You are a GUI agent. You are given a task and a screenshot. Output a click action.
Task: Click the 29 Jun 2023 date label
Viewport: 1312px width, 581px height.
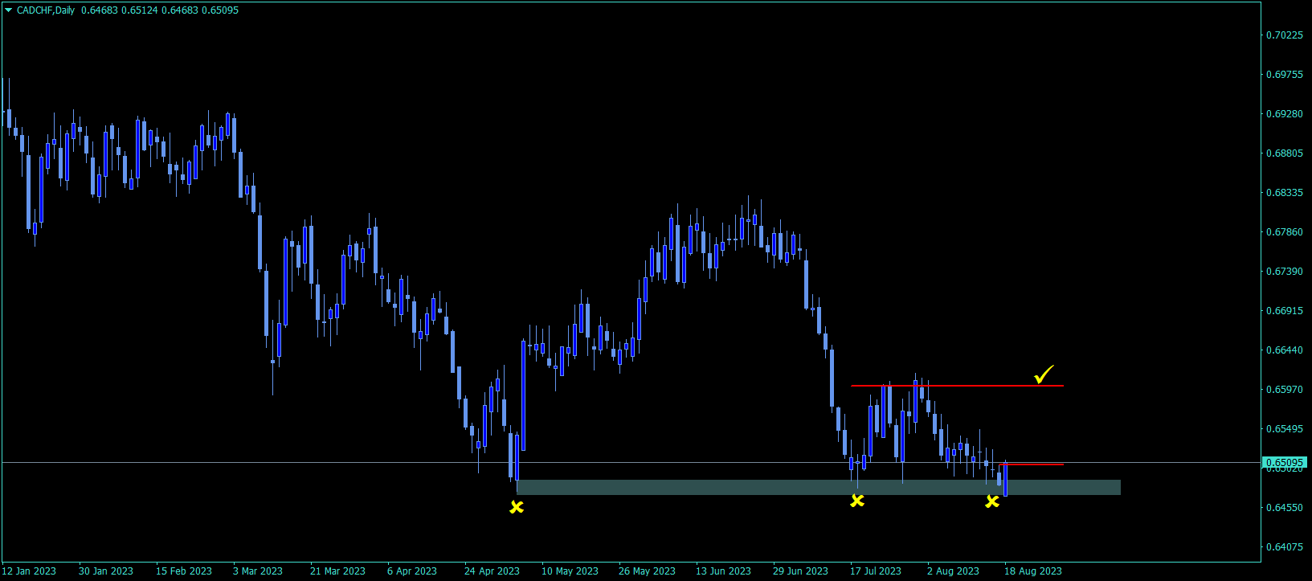800,571
